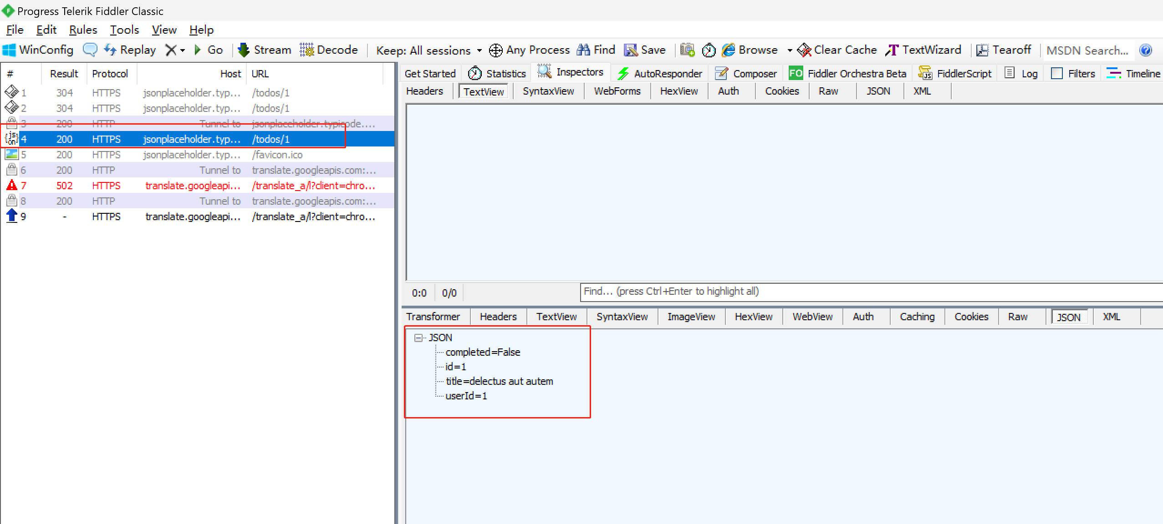
Task: Click the Tearoff button
Action: pos(1004,50)
